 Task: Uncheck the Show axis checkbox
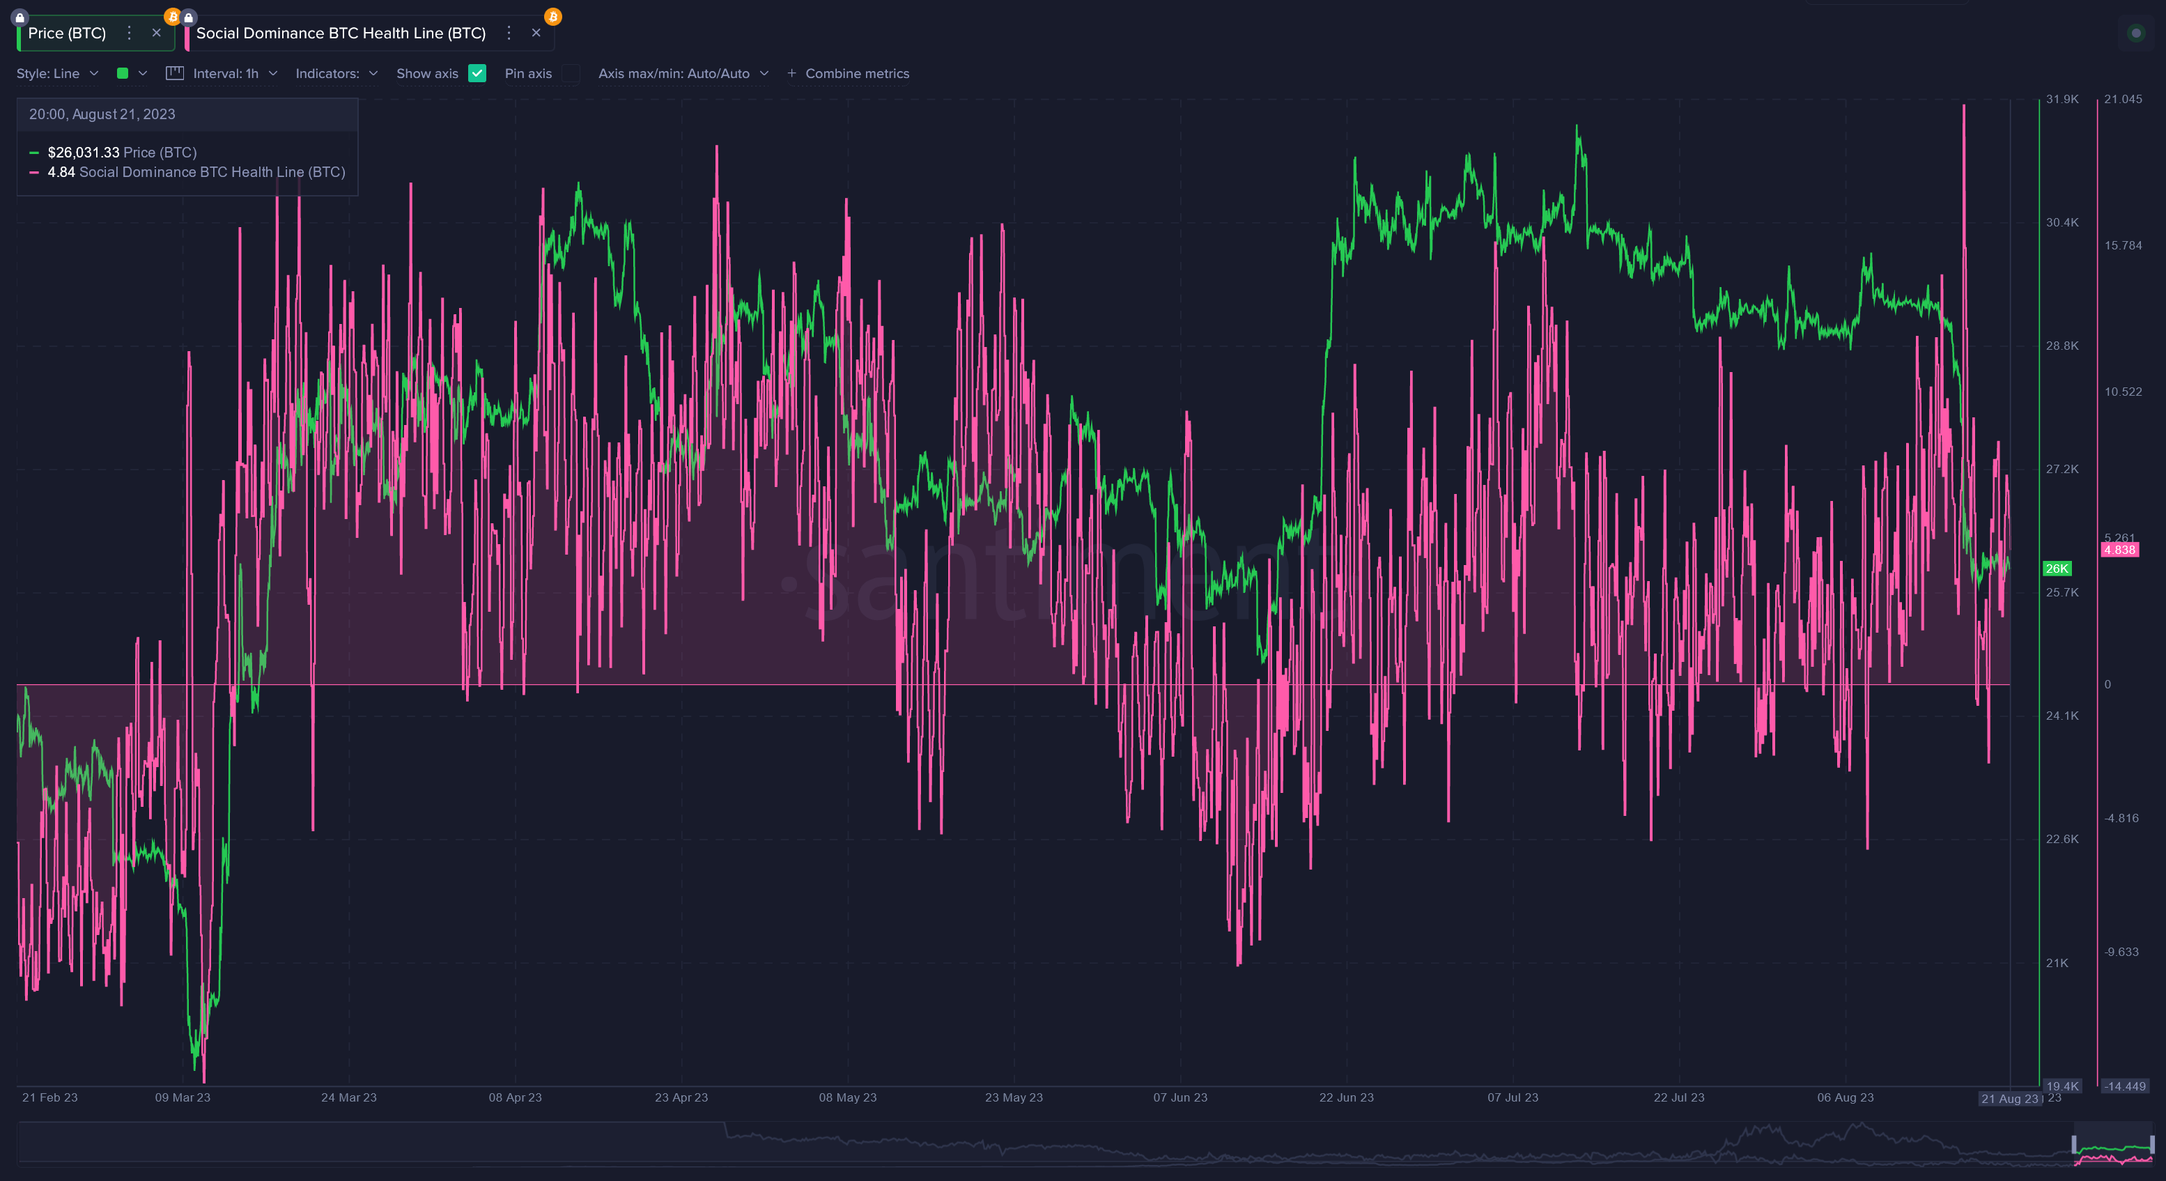point(477,73)
